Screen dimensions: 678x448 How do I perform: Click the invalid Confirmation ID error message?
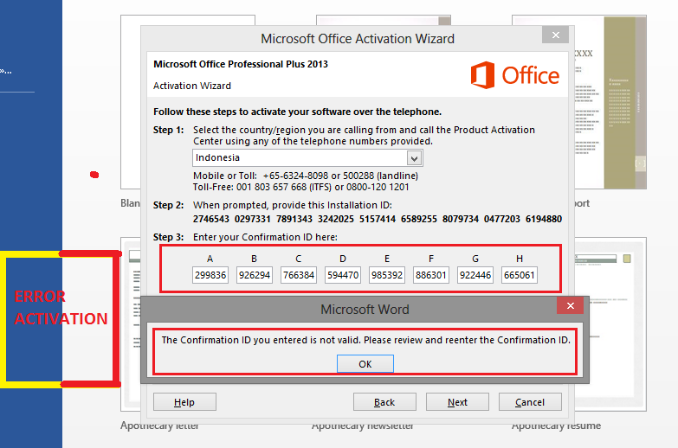[365, 341]
